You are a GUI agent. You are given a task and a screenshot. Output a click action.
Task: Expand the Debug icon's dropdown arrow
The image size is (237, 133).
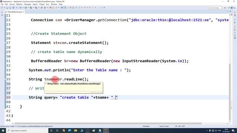pyautogui.click(x=23, y=8)
